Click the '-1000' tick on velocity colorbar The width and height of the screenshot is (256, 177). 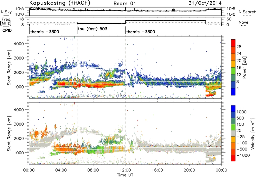point(243,155)
